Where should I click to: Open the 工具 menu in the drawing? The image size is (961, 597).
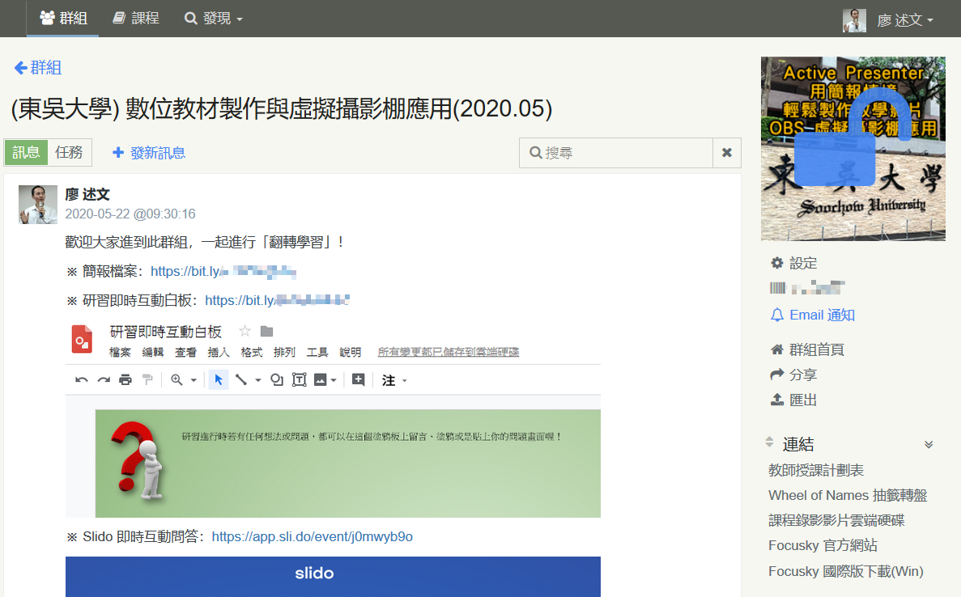tap(317, 352)
